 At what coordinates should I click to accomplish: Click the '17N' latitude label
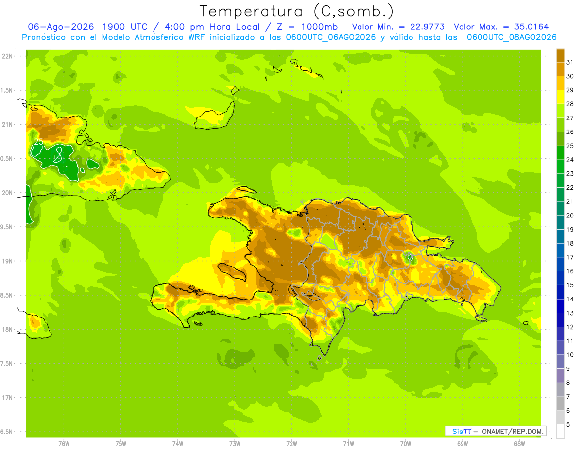pyautogui.click(x=8, y=398)
